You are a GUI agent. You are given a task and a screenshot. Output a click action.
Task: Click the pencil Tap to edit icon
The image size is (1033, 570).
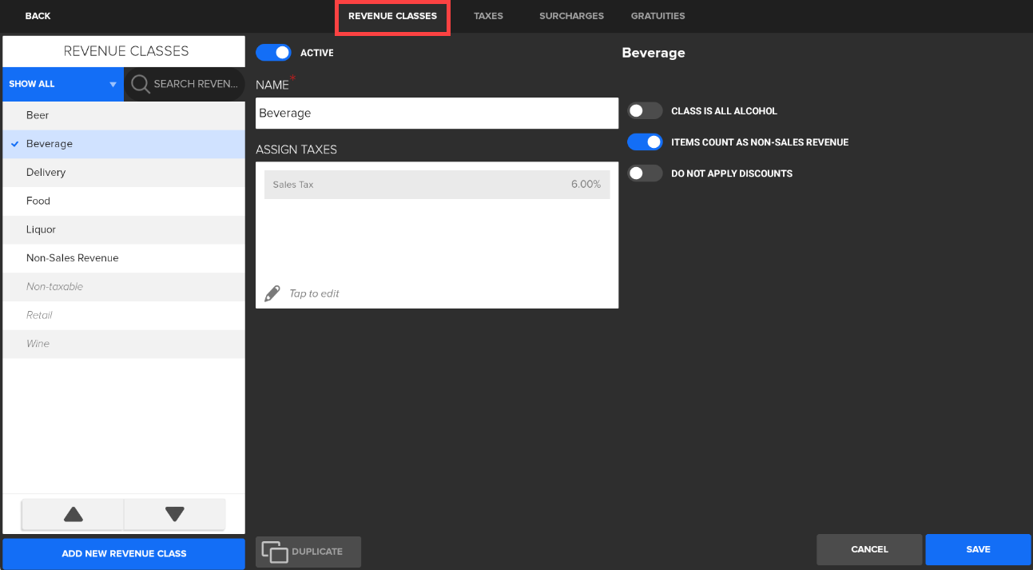coord(272,293)
